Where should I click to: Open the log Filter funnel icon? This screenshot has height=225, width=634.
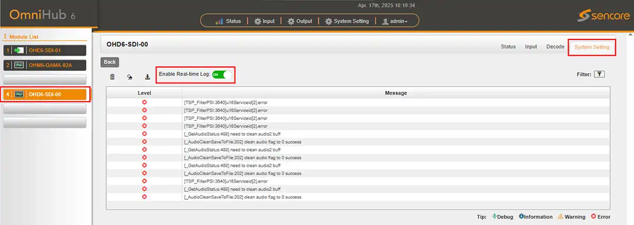[599, 74]
